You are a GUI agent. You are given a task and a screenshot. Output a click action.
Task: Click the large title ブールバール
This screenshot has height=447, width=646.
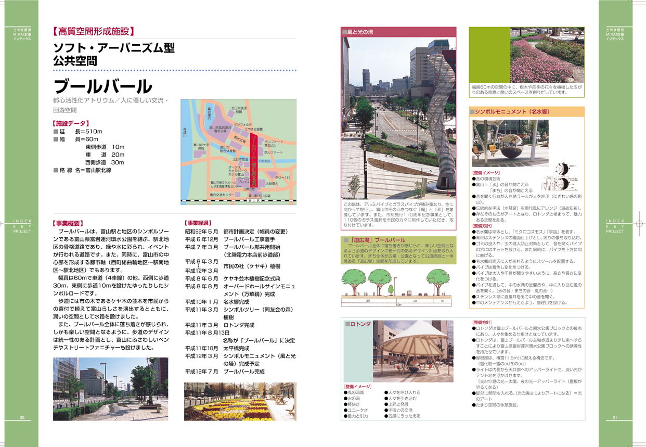point(103,86)
